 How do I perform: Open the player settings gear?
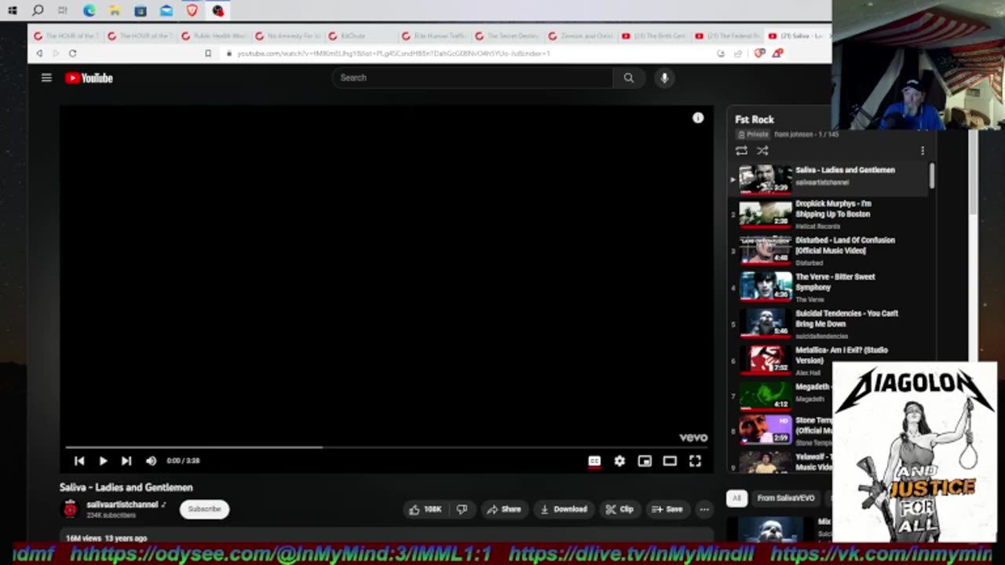(x=619, y=461)
